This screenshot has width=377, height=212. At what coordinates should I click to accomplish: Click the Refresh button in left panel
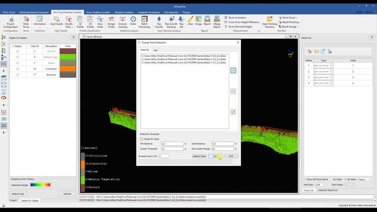tap(67, 194)
